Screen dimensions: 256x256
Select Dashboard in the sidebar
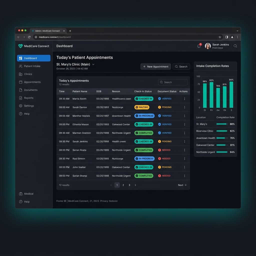(x=34, y=58)
